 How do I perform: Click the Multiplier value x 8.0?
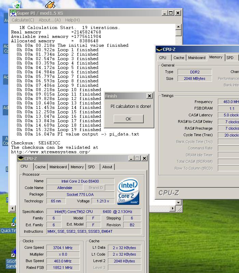coord(63,254)
